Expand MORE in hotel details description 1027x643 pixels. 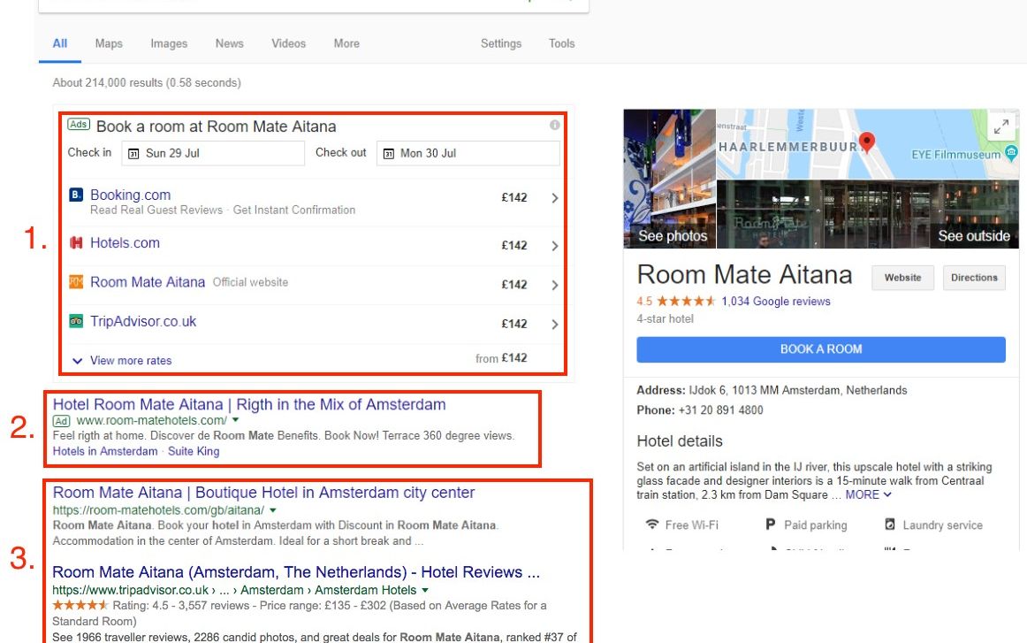pyautogui.click(x=868, y=495)
